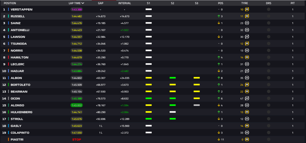Screen dimensions: 306x143
Task: Click Piastri's medium tyre icon
Action: (247, 139)
